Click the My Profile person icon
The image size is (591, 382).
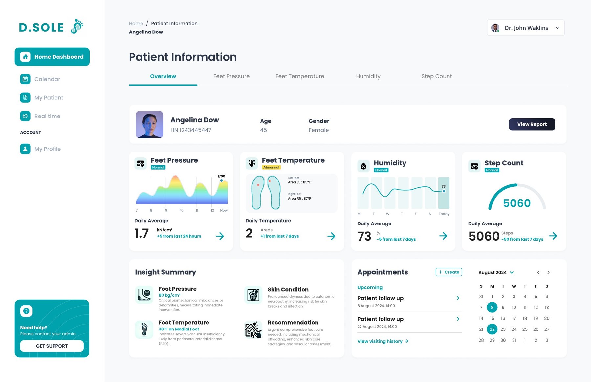(25, 149)
